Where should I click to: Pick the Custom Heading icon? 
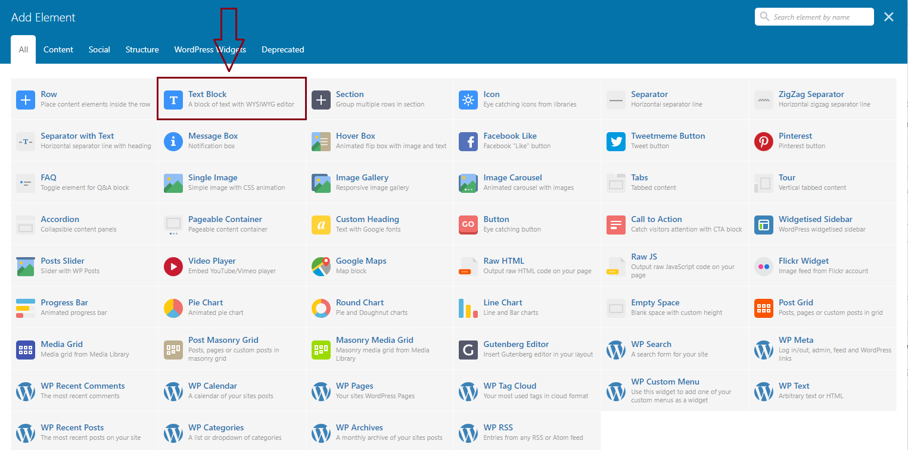(321, 225)
